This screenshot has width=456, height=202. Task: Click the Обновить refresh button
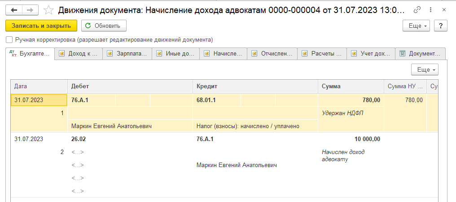103,26
